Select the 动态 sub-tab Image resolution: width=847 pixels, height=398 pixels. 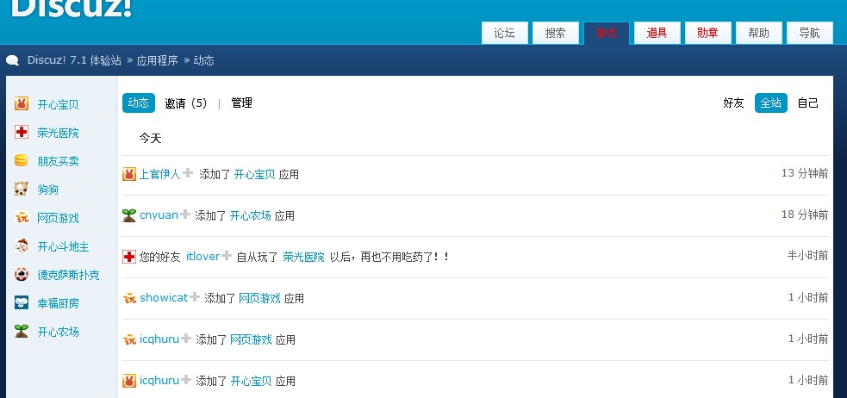138,103
